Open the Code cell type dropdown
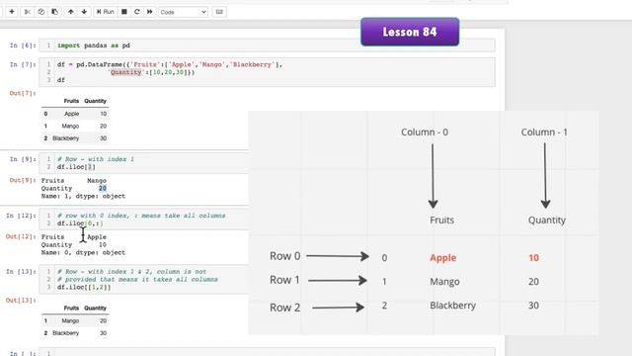This screenshot has height=356, width=632. tap(183, 12)
